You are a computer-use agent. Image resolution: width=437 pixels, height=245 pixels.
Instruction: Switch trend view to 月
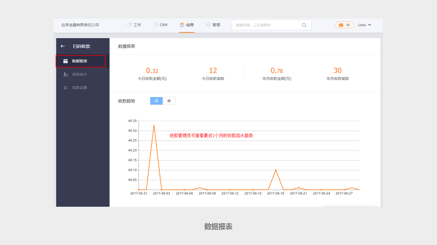(x=156, y=101)
